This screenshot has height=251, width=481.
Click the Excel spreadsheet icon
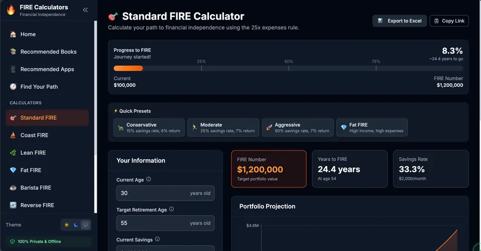tap(380, 21)
